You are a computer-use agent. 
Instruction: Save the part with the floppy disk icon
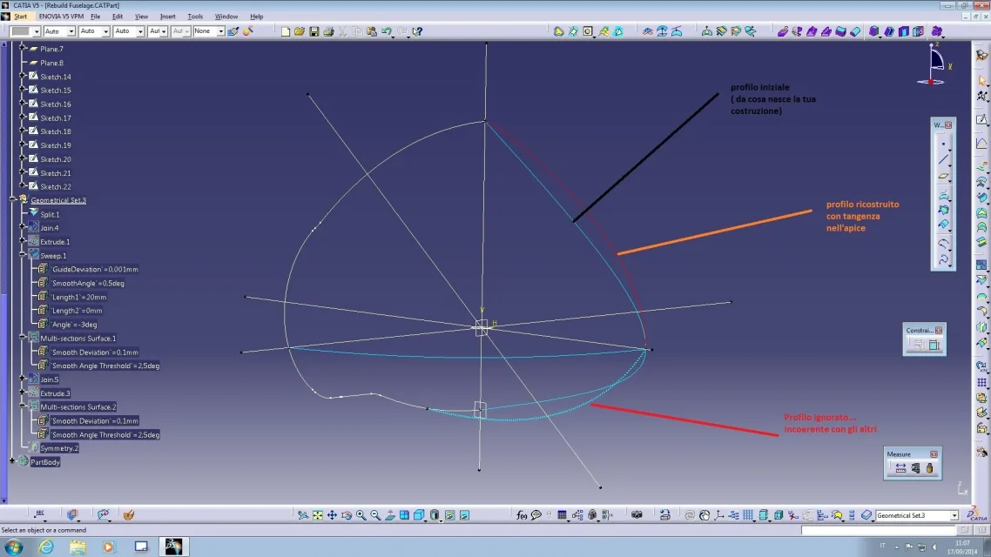tap(314, 31)
